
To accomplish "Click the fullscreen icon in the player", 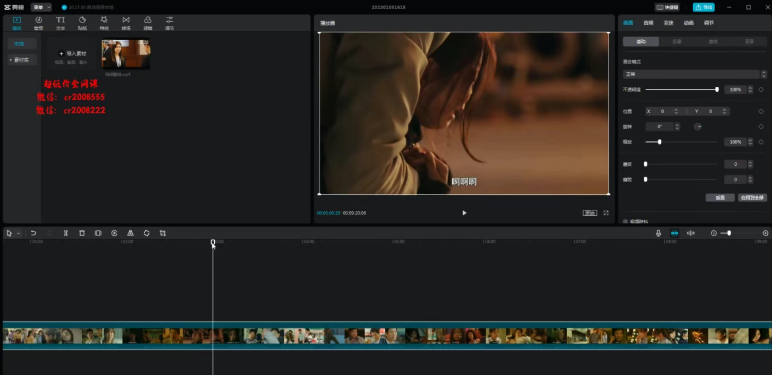I will click(x=606, y=213).
